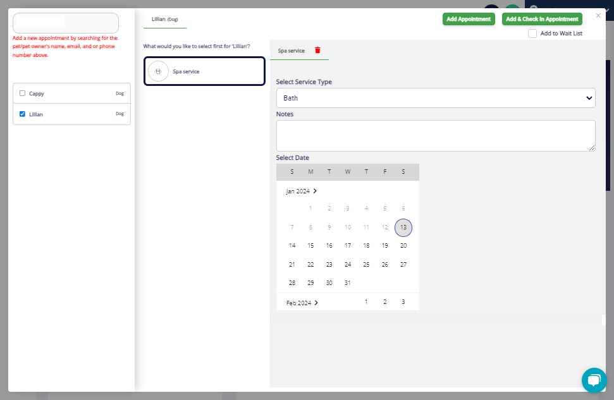This screenshot has width=614, height=400.
Task: Click into the Notes text area
Action: (436, 136)
